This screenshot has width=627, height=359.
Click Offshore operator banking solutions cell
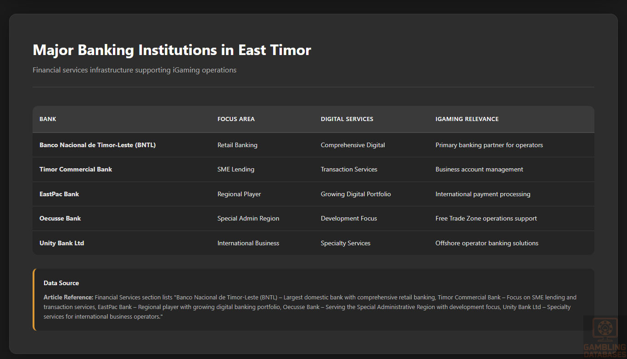[487, 243]
